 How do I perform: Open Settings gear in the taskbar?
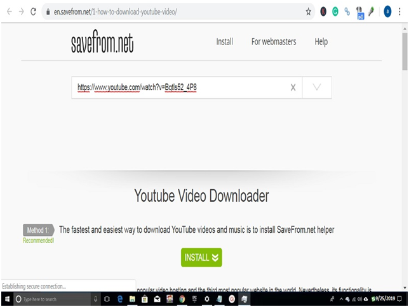tap(207, 299)
